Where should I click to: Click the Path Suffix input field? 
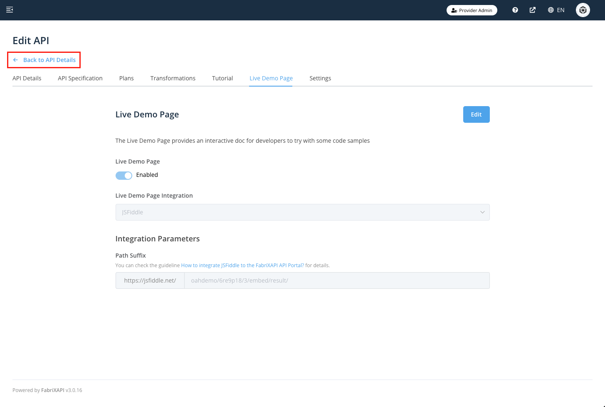point(337,280)
